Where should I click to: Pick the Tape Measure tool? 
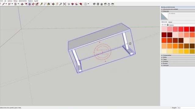pos(41,4)
